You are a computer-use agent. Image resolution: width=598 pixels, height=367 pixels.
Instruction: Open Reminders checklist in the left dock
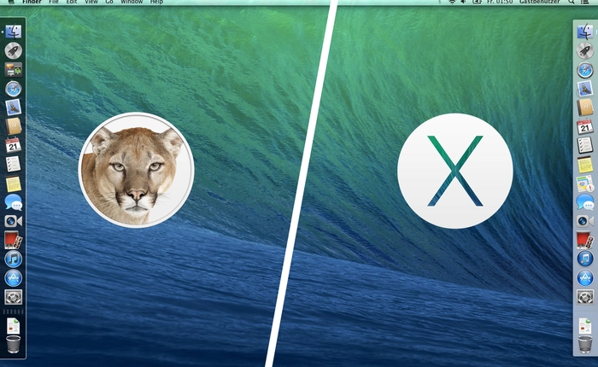[x=14, y=164]
